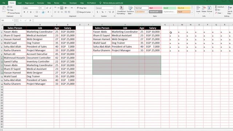Open Sort & Filter menu

click(230, 10)
